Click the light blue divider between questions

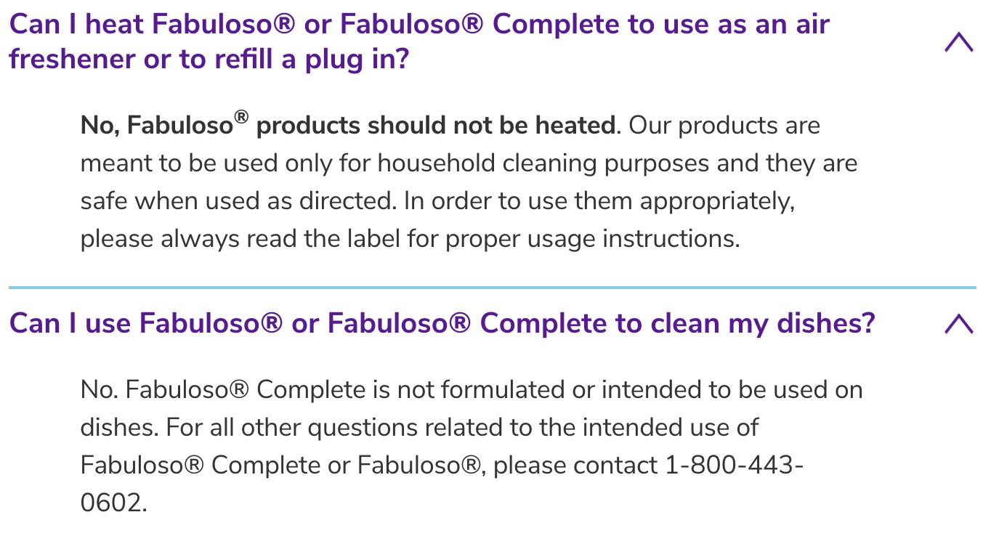pos(492,288)
